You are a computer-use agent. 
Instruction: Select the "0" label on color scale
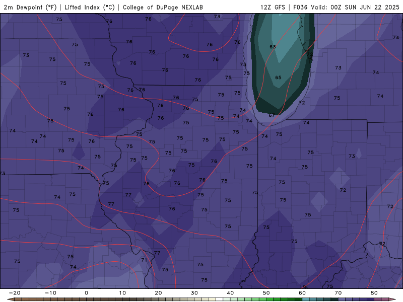click(x=86, y=293)
